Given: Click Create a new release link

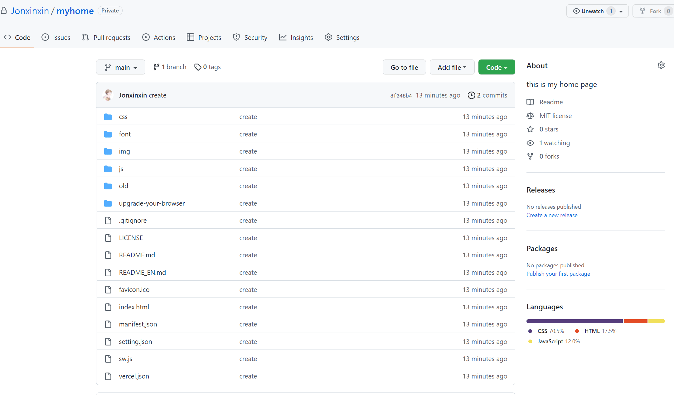Looking at the screenshot, I should pyautogui.click(x=552, y=215).
